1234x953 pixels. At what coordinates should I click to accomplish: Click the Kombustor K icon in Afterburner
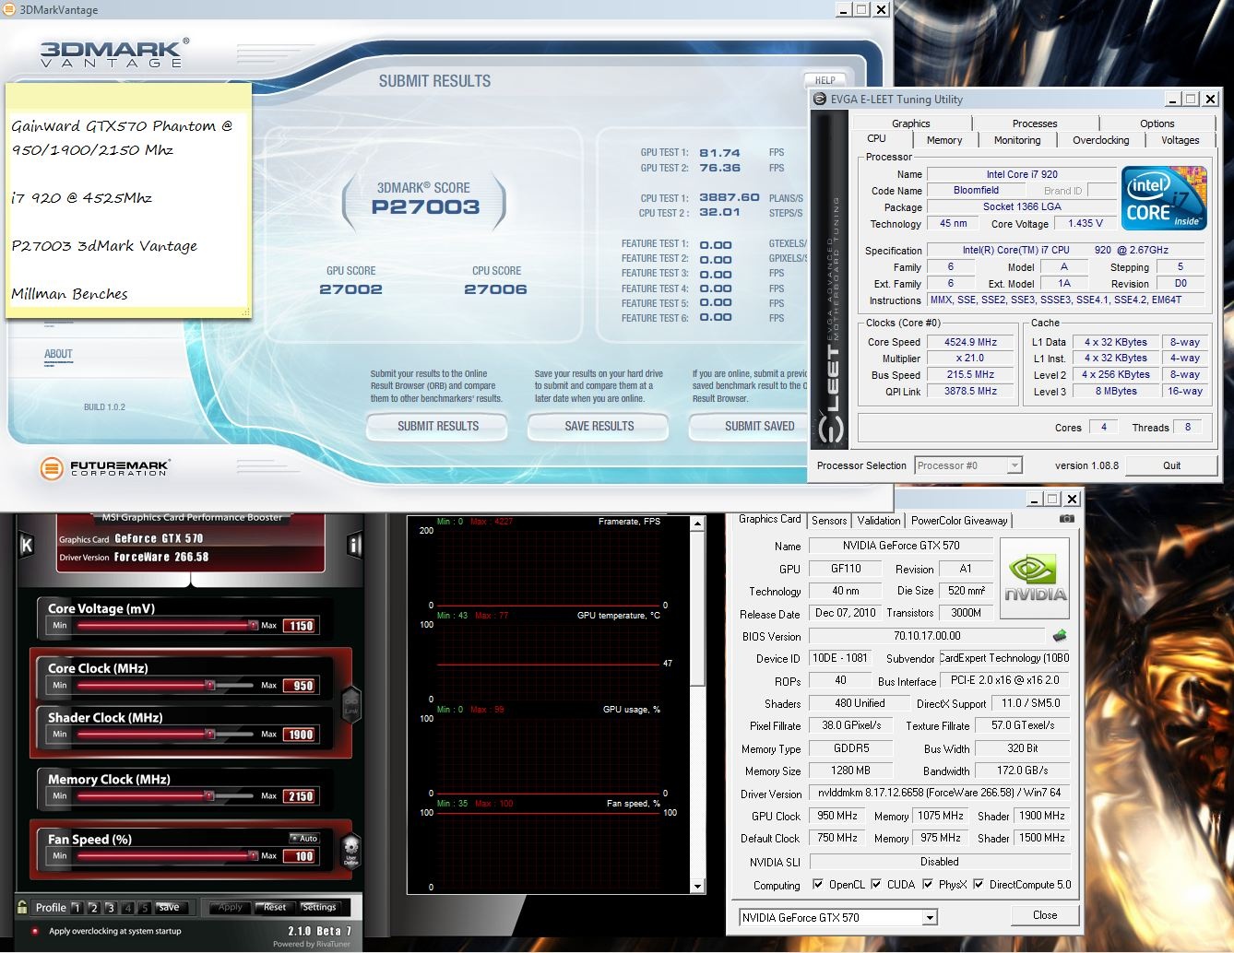pyautogui.click(x=27, y=545)
